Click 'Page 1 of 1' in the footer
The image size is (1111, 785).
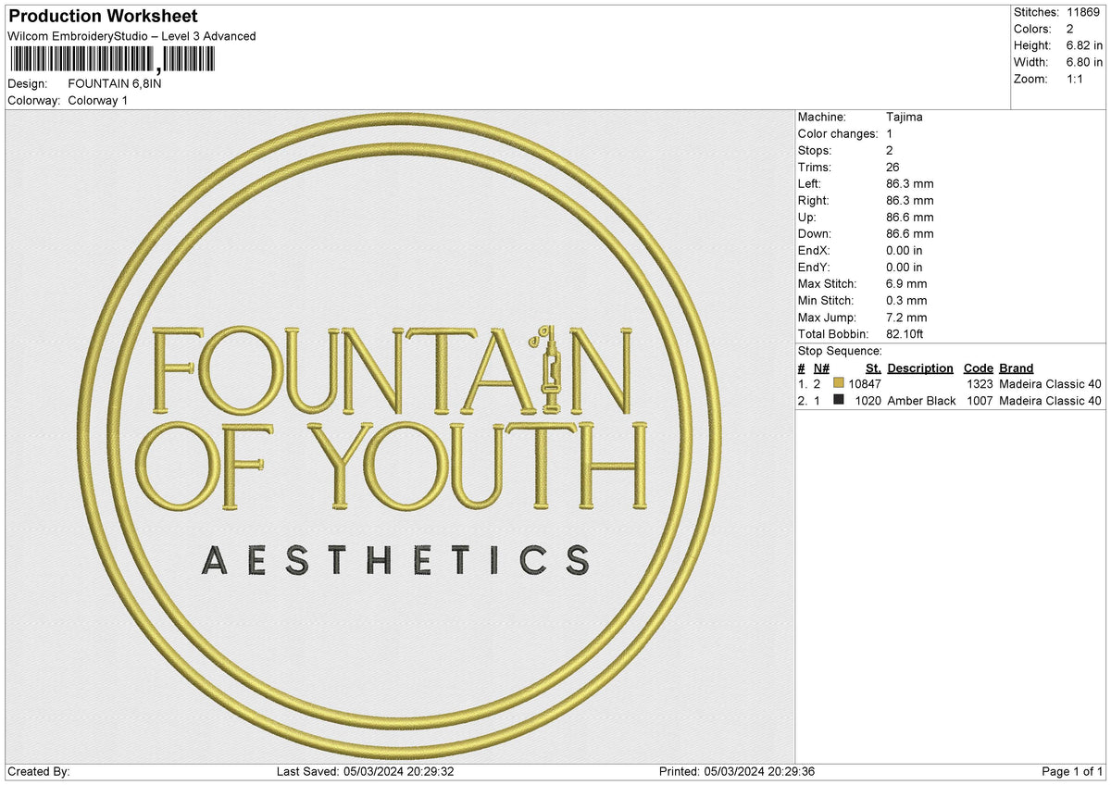click(x=1072, y=771)
